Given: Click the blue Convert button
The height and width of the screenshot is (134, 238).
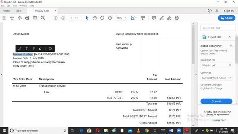Looking at the screenshot, I should tap(216, 101).
